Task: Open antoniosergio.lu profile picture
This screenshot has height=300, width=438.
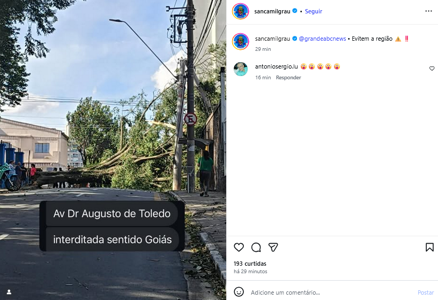Action: [241, 69]
